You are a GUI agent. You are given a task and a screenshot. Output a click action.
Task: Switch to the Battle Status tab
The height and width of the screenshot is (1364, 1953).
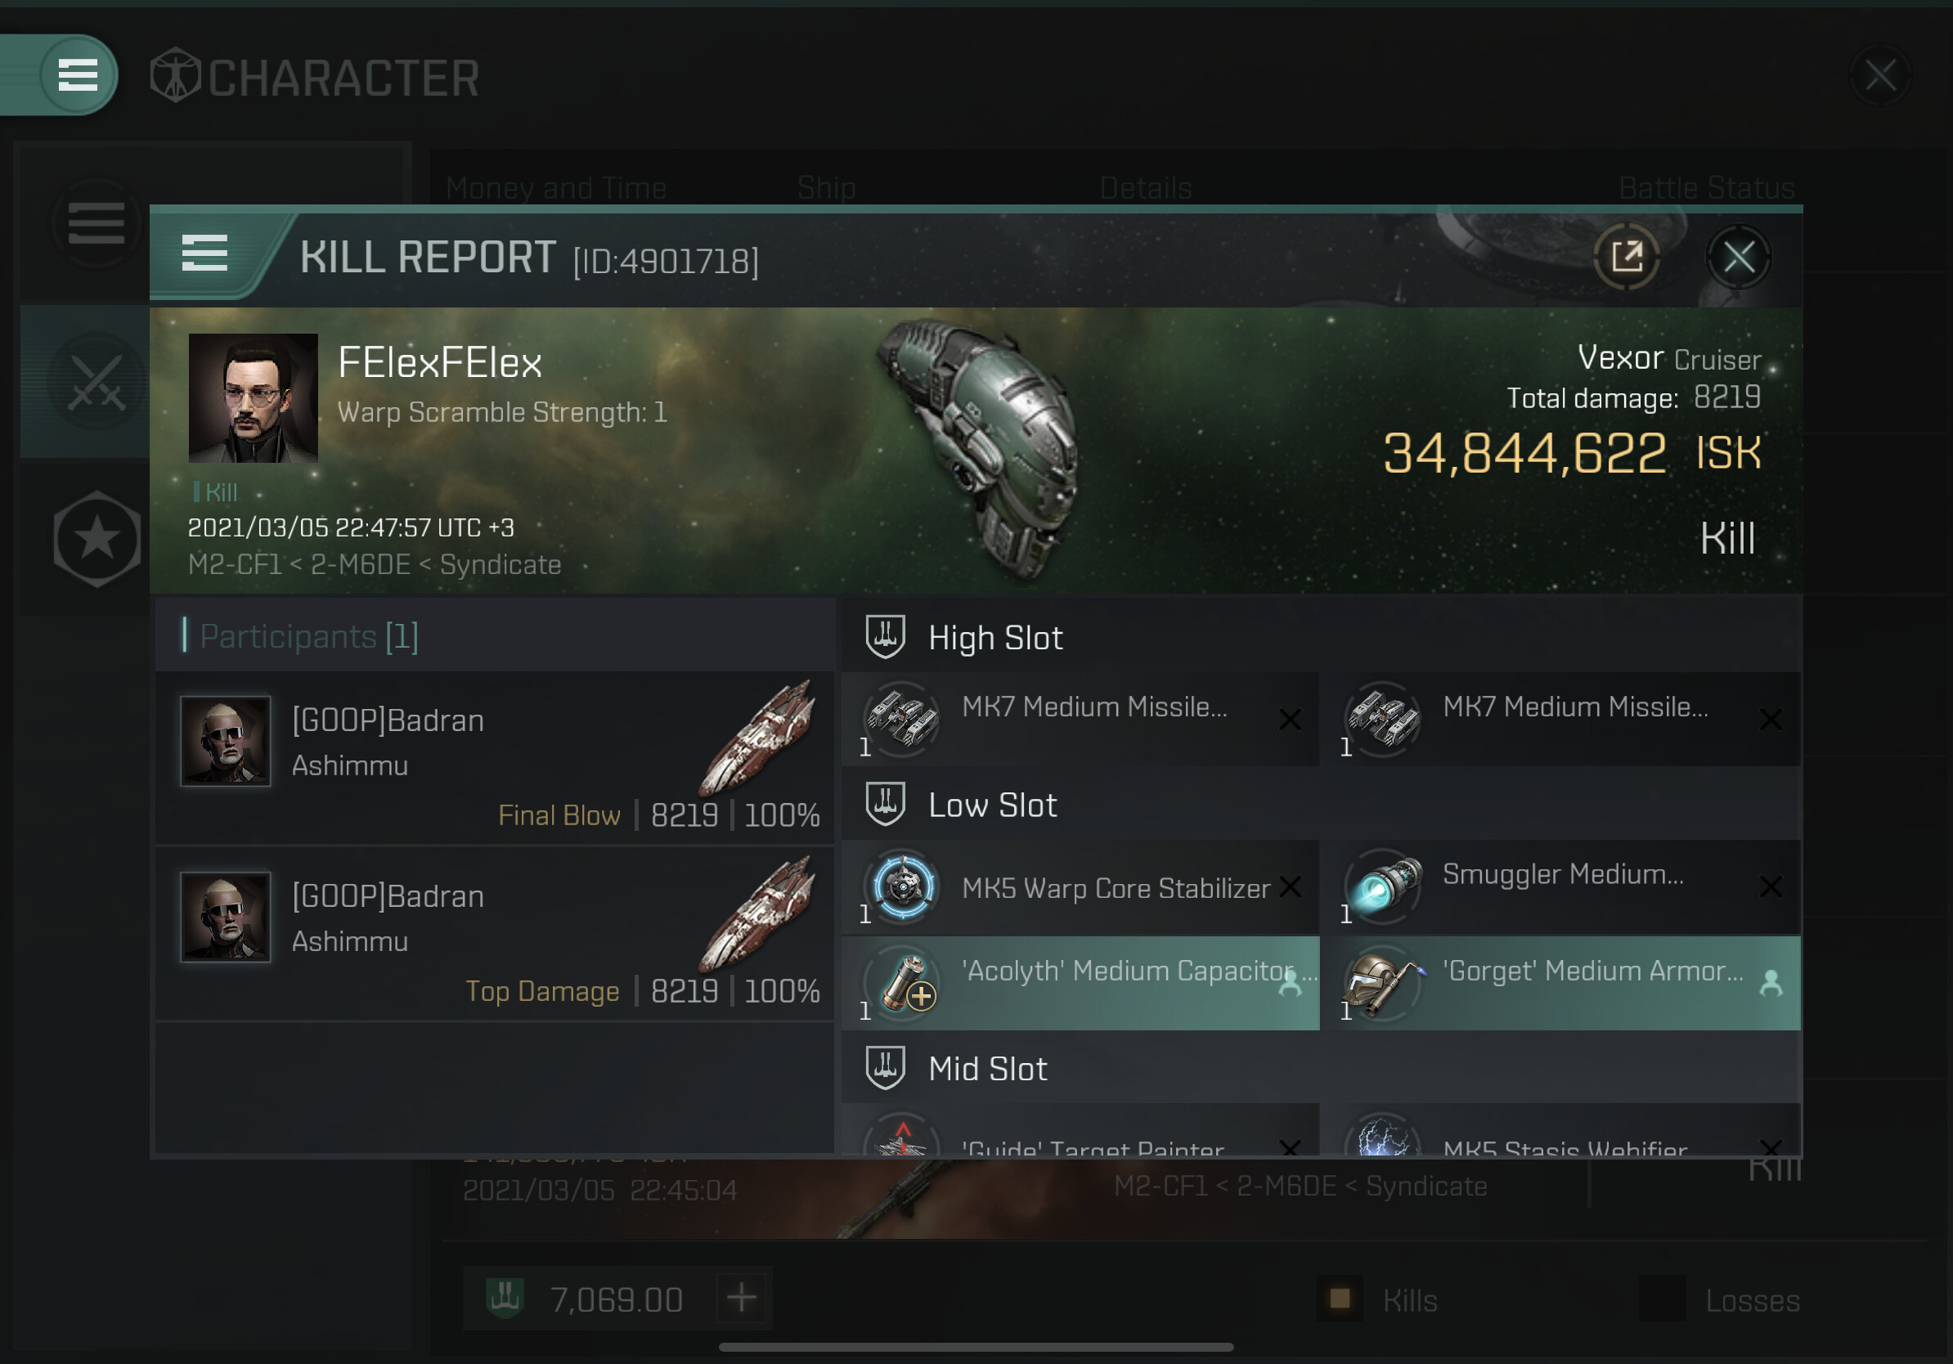pyautogui.click(x=1706, y=188)
